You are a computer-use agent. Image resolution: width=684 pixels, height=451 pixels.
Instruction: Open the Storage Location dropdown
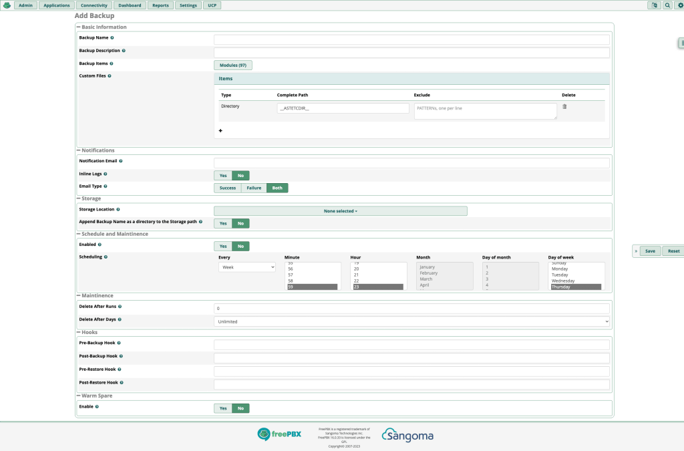[340, 211]
